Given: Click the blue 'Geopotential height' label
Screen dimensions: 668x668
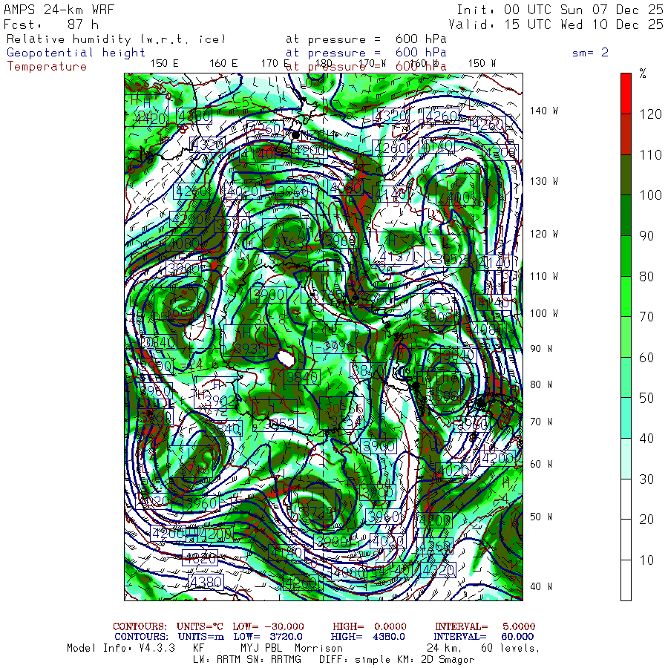Looking at the screenshot, I should point(76,53).
